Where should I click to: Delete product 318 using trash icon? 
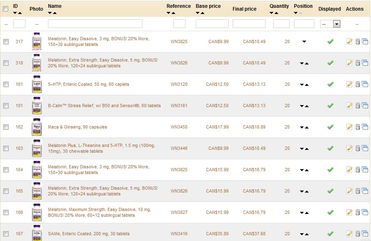tap(358, 63)
